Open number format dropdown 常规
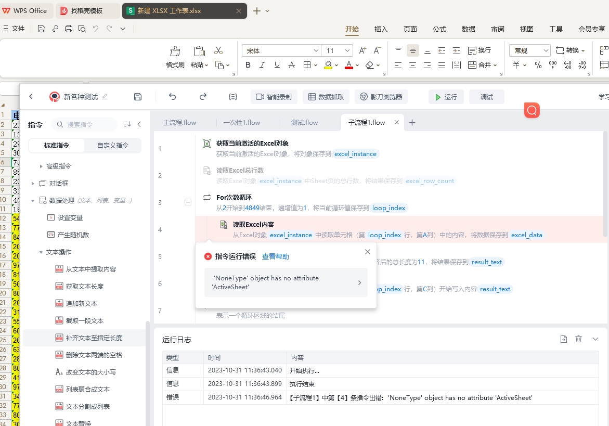609x426 pixels. click(x=530, y=50)
